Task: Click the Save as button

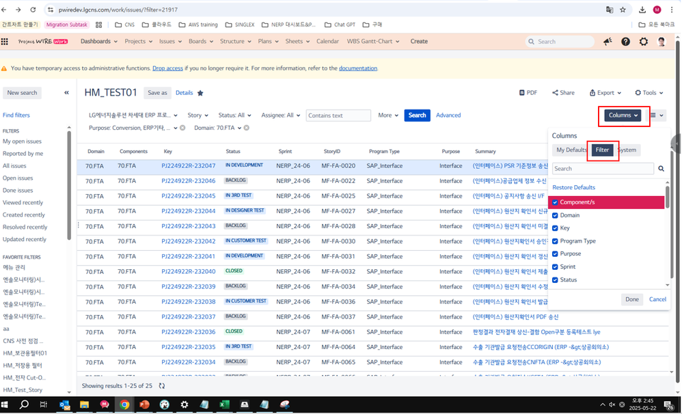Action: click(x=157, y=93)
